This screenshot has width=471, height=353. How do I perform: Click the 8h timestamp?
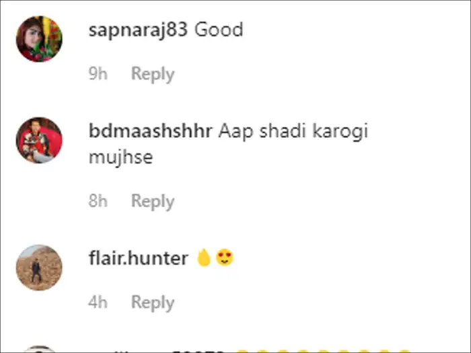coord(98,201)
